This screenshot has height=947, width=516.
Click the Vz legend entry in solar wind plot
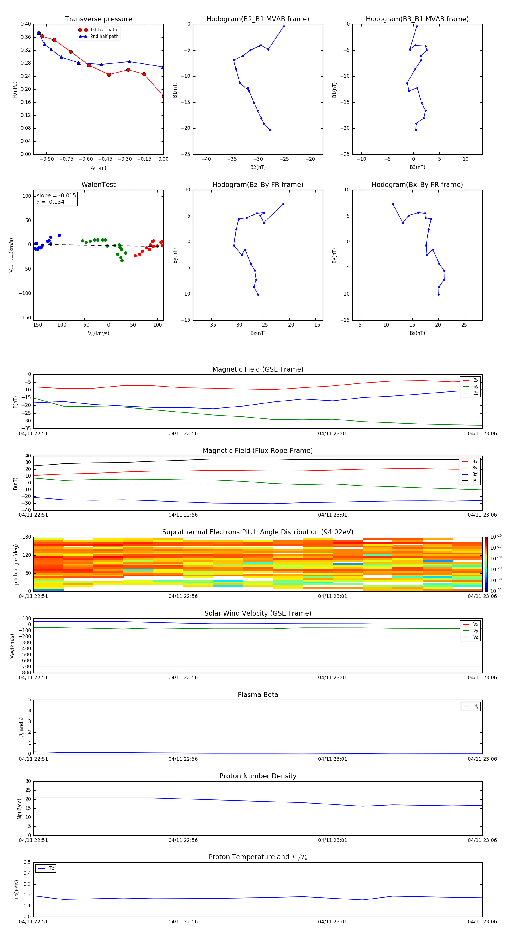pos(470,637)
